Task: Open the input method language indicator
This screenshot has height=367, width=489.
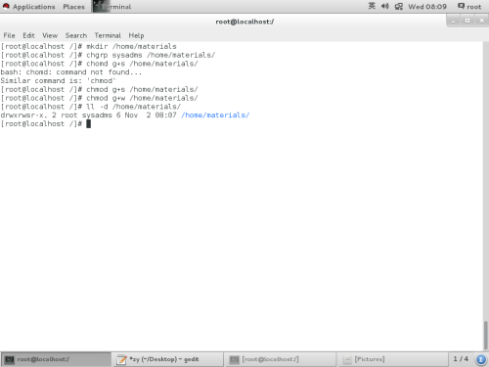Action: [x=372, y=6]
